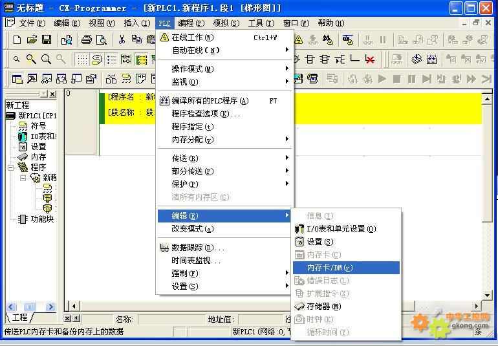Click the Open folder toolbar icon
The height and width of the screenshot is (346, 498).
tap(32, 39)
